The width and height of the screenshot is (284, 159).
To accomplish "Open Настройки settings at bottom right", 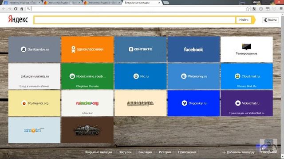I will (269, 152).
